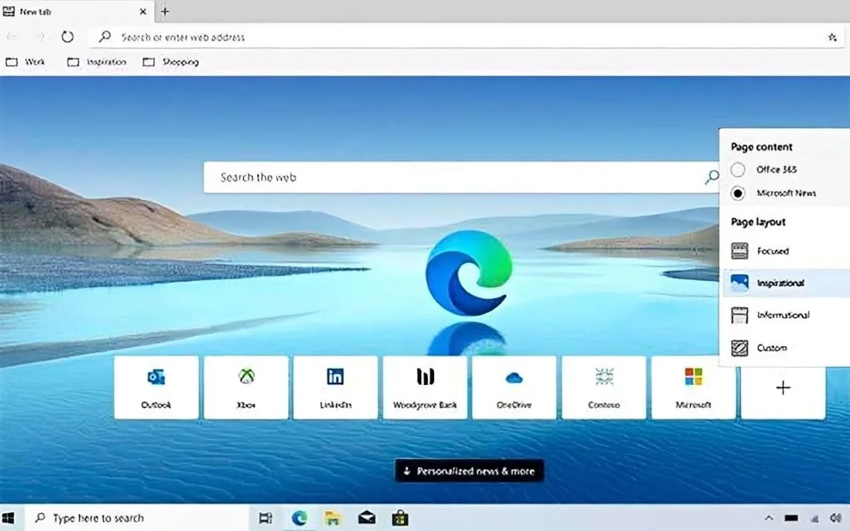Open the Mail app from taskbar
The width and height of the screenshot is (850, 531).
[x=366, y=518]
